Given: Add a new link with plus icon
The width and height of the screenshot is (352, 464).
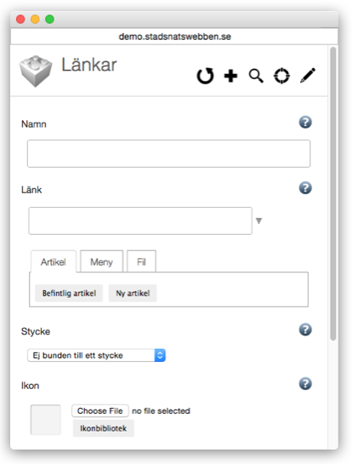Looking at the screenshot, I should [x=230, y=76].
